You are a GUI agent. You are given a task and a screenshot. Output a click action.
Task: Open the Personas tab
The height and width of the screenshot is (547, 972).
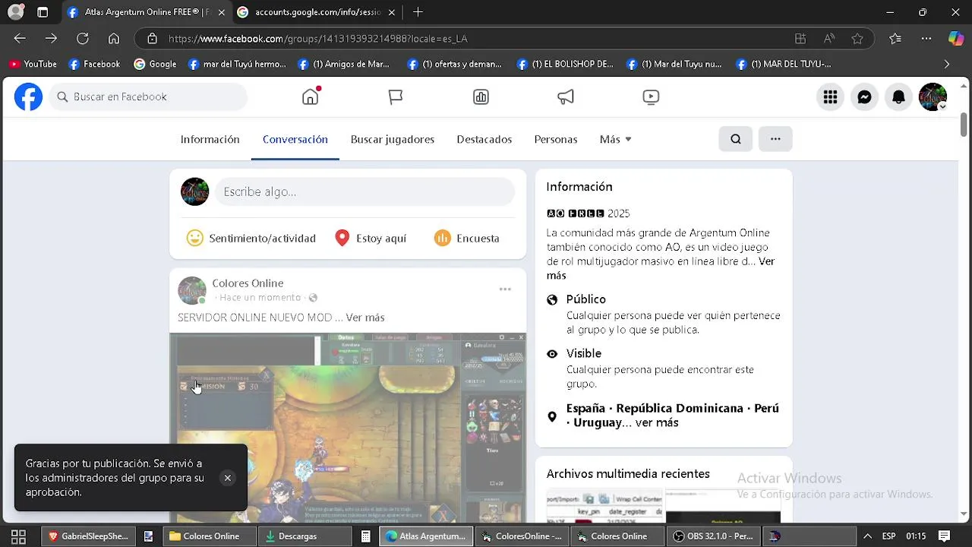(x=556, y=139)
